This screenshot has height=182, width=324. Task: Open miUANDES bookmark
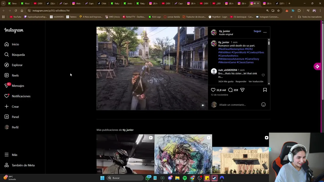pos(57,17)
